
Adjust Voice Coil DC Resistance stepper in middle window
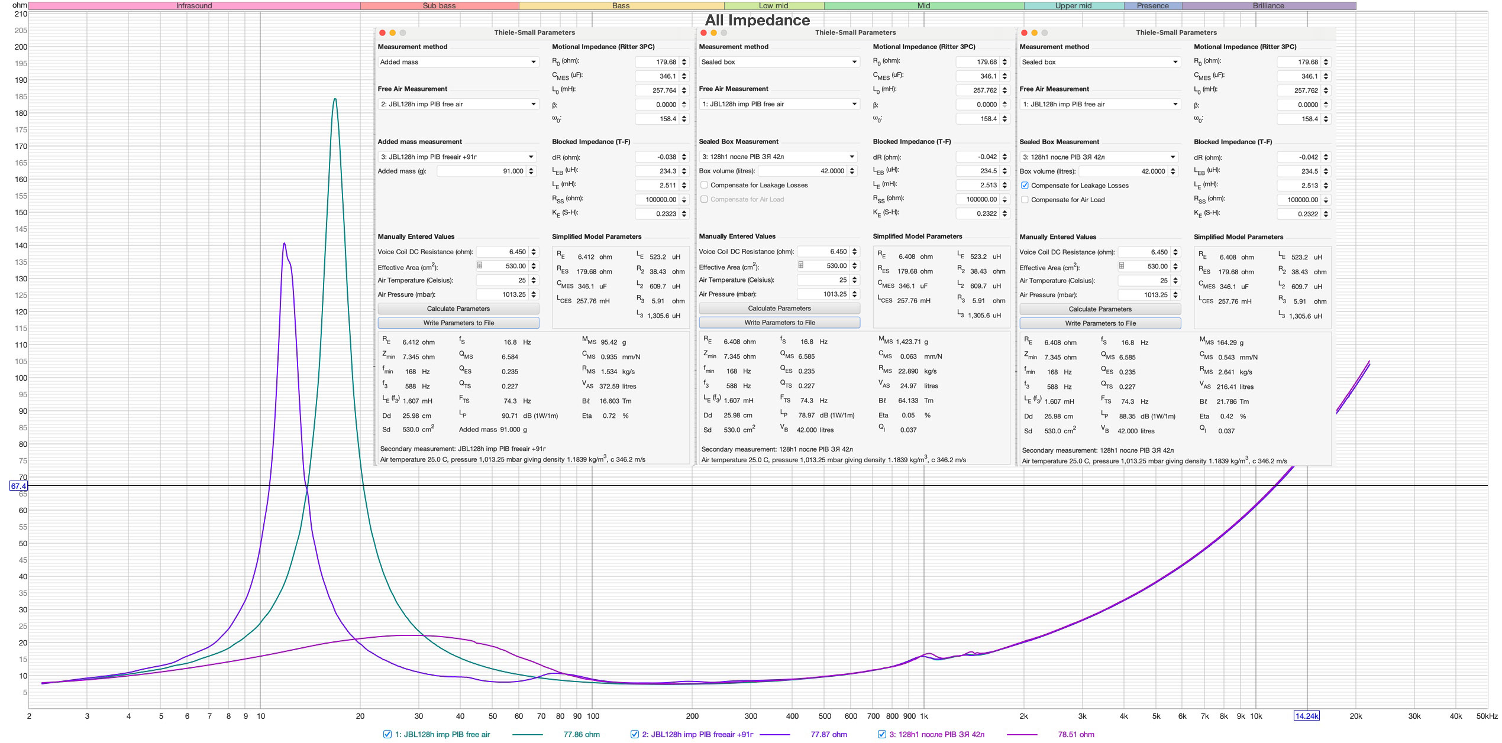pos(854,251)
